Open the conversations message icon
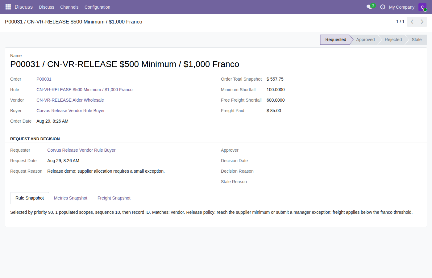Viewport: 432px width, 278px height. pyautogui.click(x=369, y=7)
